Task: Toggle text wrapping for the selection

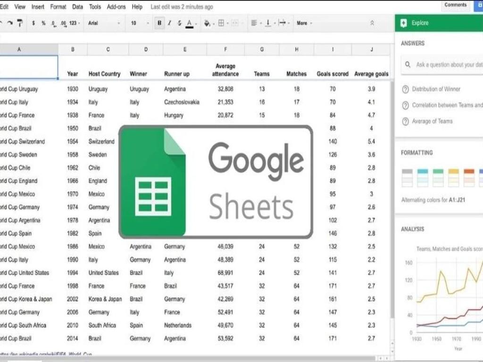Action: coord(283,23)
